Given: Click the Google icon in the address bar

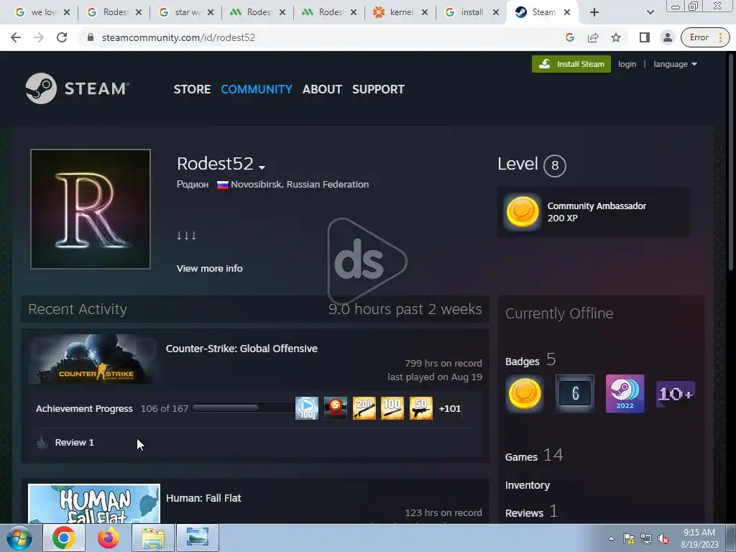Looking at the screenshot, I should point(570,37).
